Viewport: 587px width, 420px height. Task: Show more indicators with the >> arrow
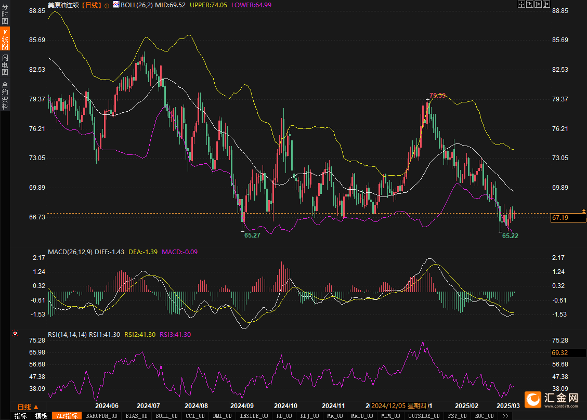point(505,416)
